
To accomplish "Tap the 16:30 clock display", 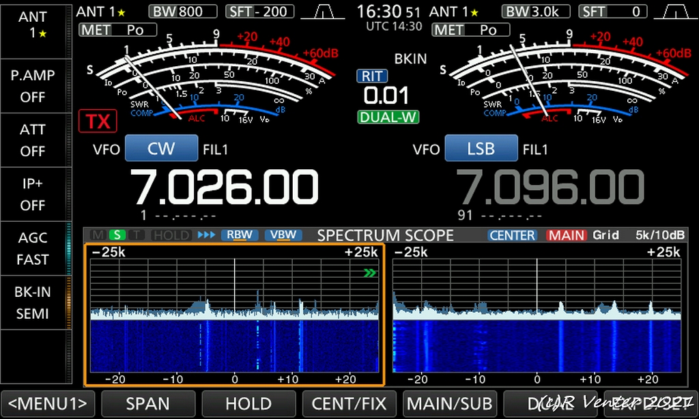I will click(x=388, y=12).
